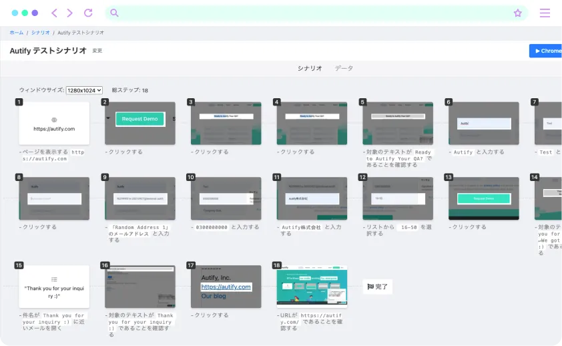This screenshot has height=346, width=562.
Task: Select step 1 thumbnail showing https://autify.com
Action: [x=54, y=124]
